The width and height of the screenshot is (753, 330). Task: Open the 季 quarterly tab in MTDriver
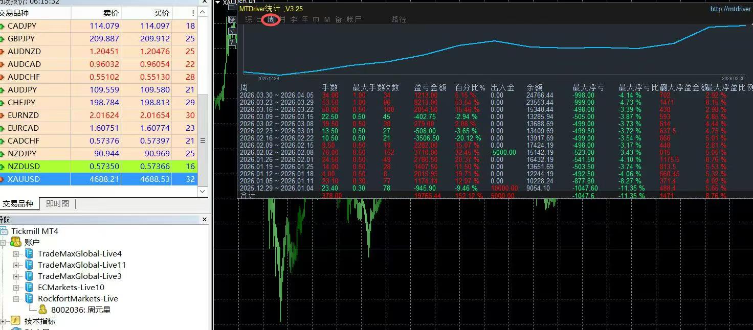(294, 20)
